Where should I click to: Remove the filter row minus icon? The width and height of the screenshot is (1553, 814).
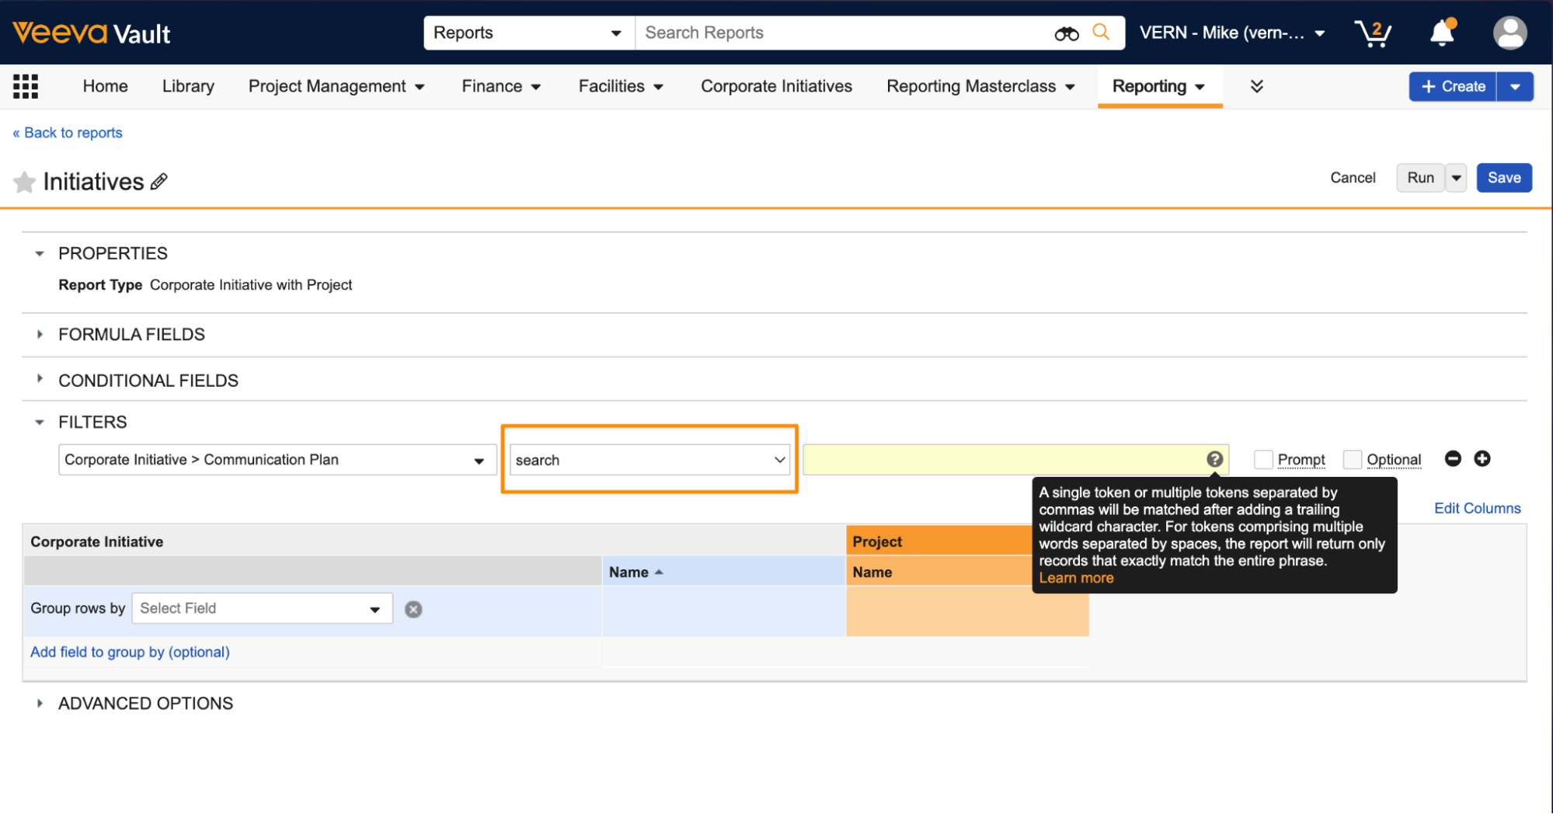1453,458
